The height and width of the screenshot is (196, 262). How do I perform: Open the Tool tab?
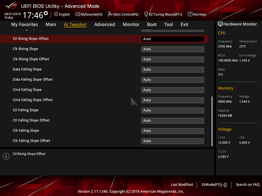coord(168,25)
